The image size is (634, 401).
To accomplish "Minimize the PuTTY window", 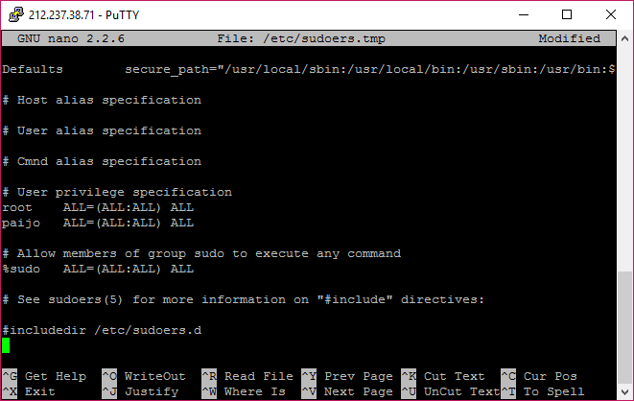I will coord(524,15).
